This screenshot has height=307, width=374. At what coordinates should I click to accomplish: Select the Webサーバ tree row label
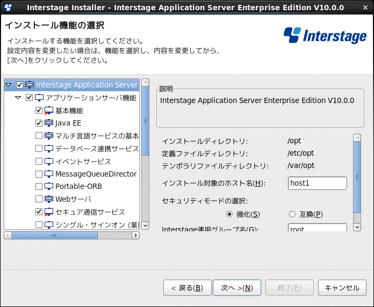click(73, 199)
